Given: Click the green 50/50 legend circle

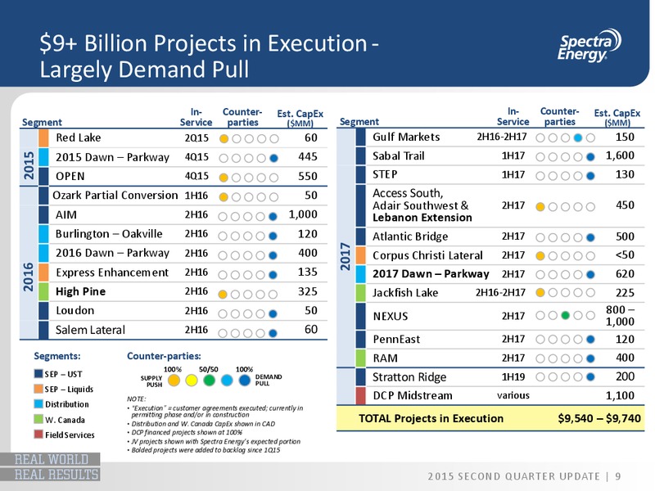Looking at the screenshot, I should (210, 381).
